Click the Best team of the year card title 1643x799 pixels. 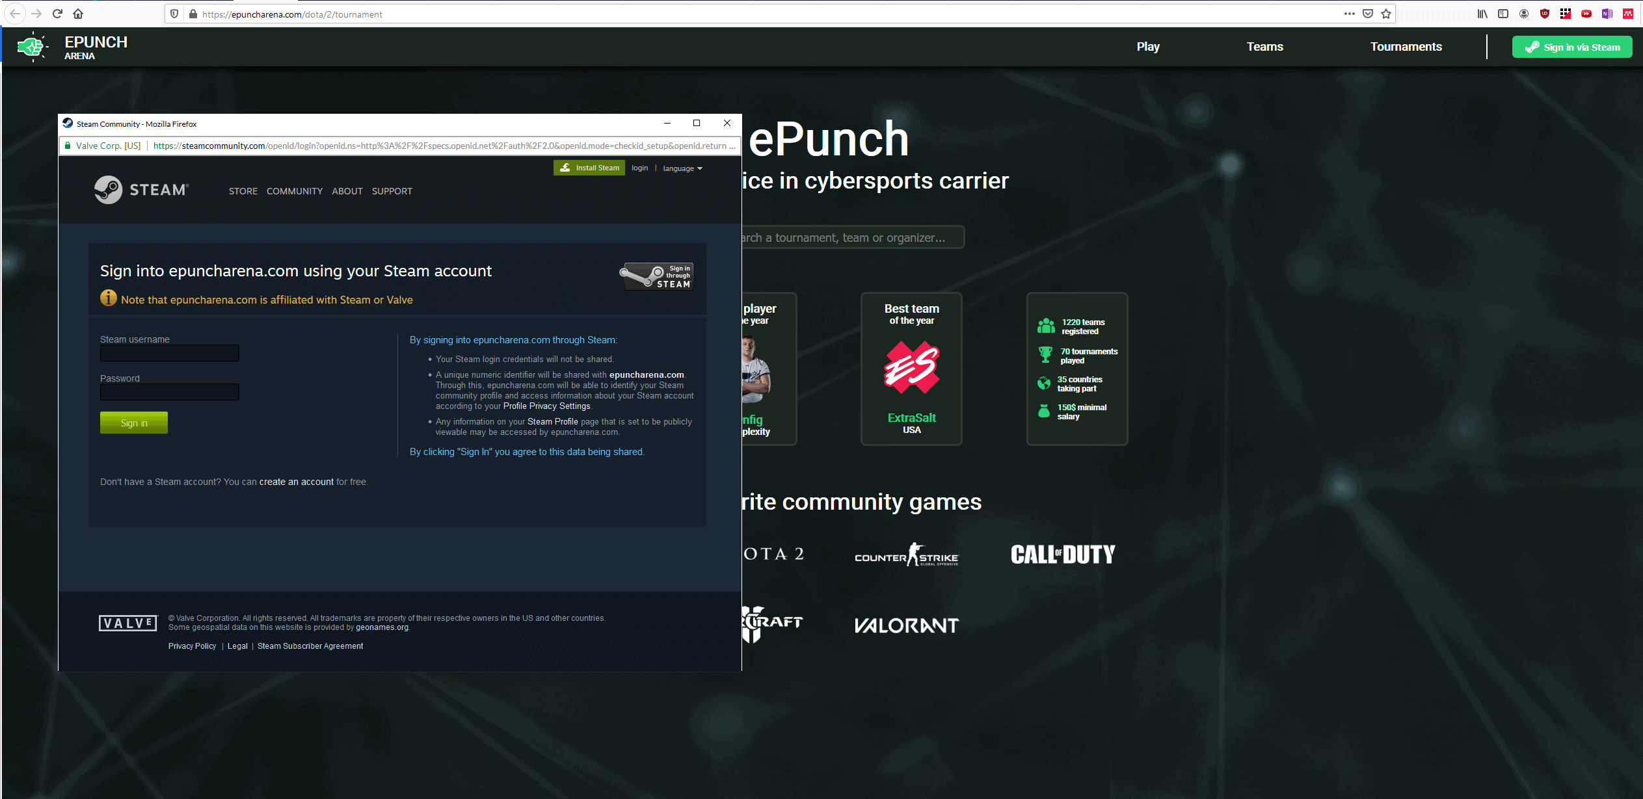[911, 314]
